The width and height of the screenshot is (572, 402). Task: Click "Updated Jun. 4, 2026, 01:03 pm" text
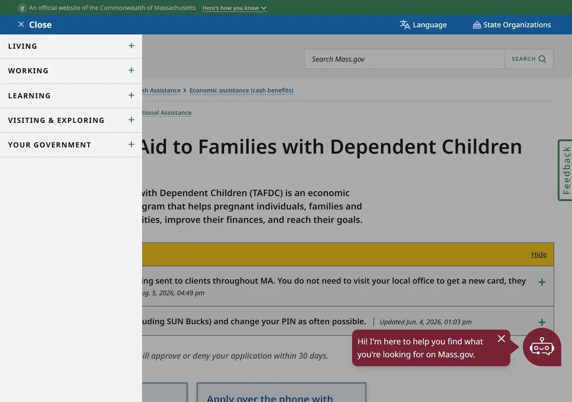(425, 322)
